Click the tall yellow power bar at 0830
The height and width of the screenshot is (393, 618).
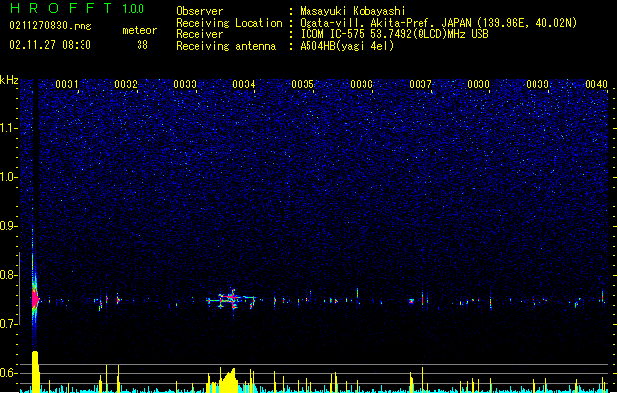[x=35, y=371]
